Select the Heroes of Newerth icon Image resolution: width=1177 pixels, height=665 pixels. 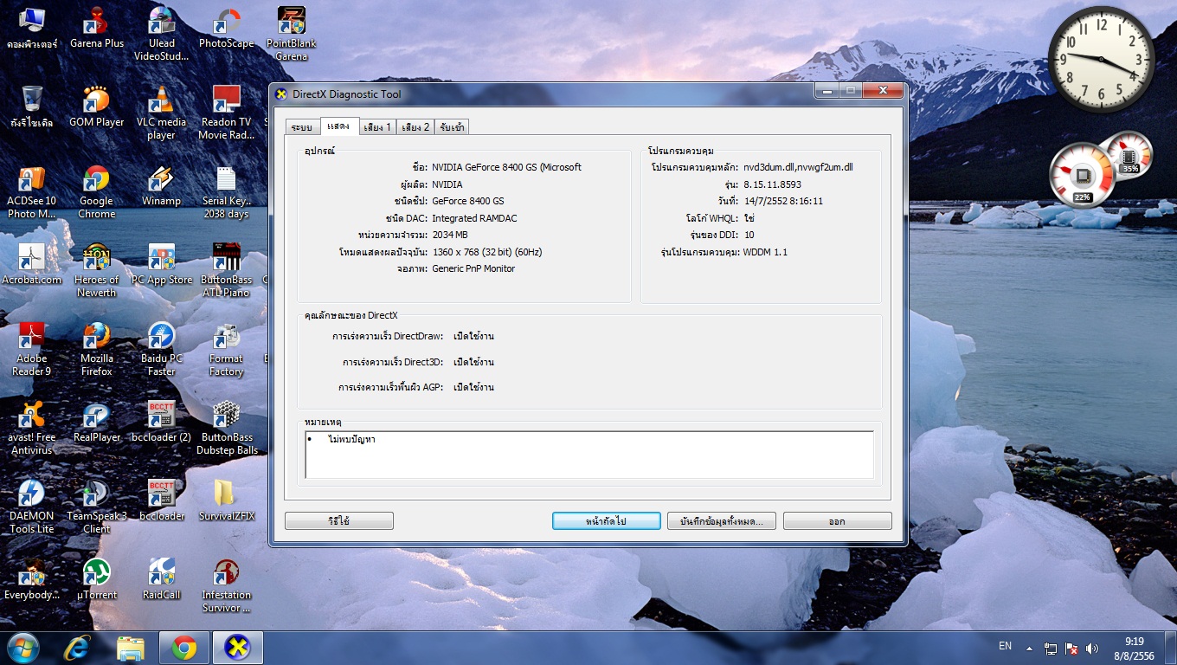tap(97, 270)
